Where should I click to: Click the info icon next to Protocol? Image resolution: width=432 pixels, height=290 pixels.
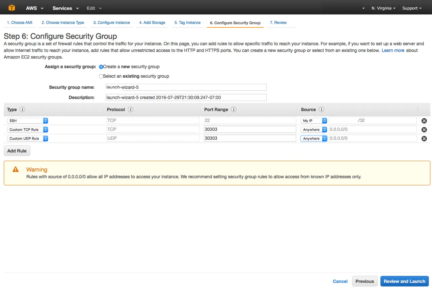pyautogui.click(x=131, y=109)
